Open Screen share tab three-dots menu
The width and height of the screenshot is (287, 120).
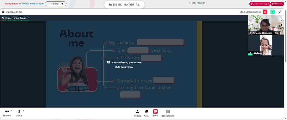click(28, 18)
